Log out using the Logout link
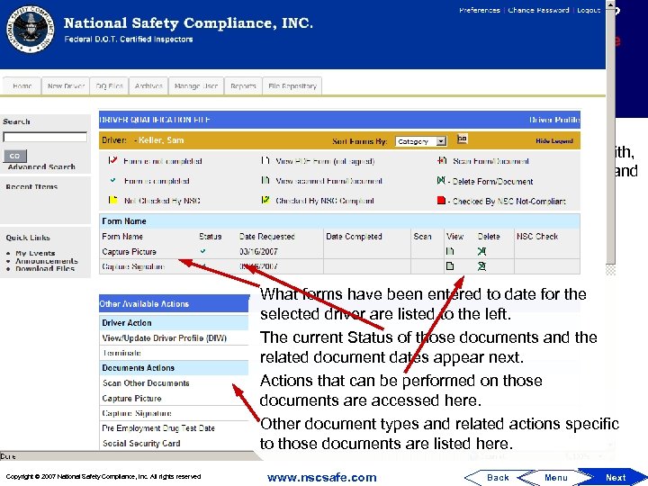This screenshot has width=648, height=486. [x=589, y=10]
